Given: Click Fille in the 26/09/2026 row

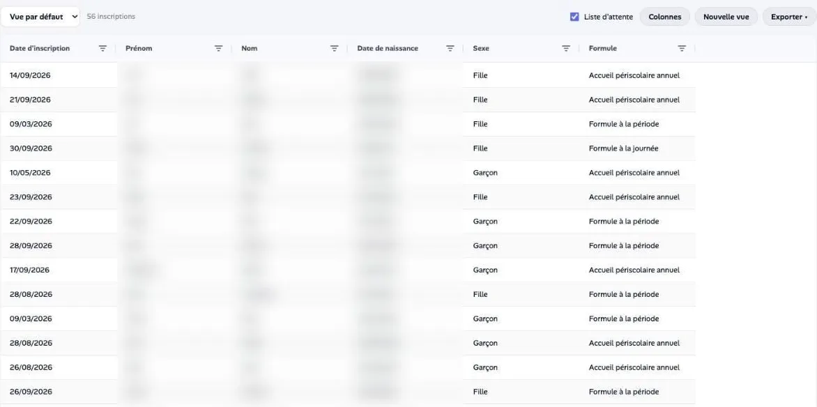Looking at the screenshot, I should click(x=480, y=392).
